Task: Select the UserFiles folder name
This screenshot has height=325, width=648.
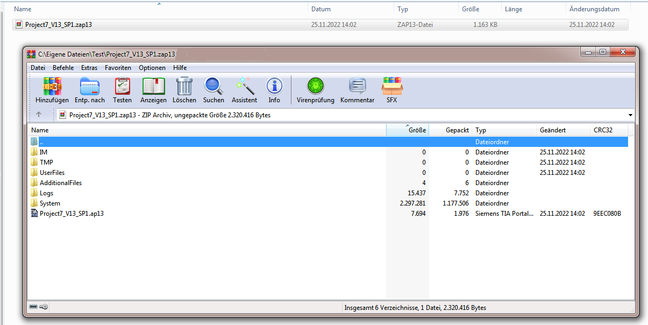Action: coord(52,173)
